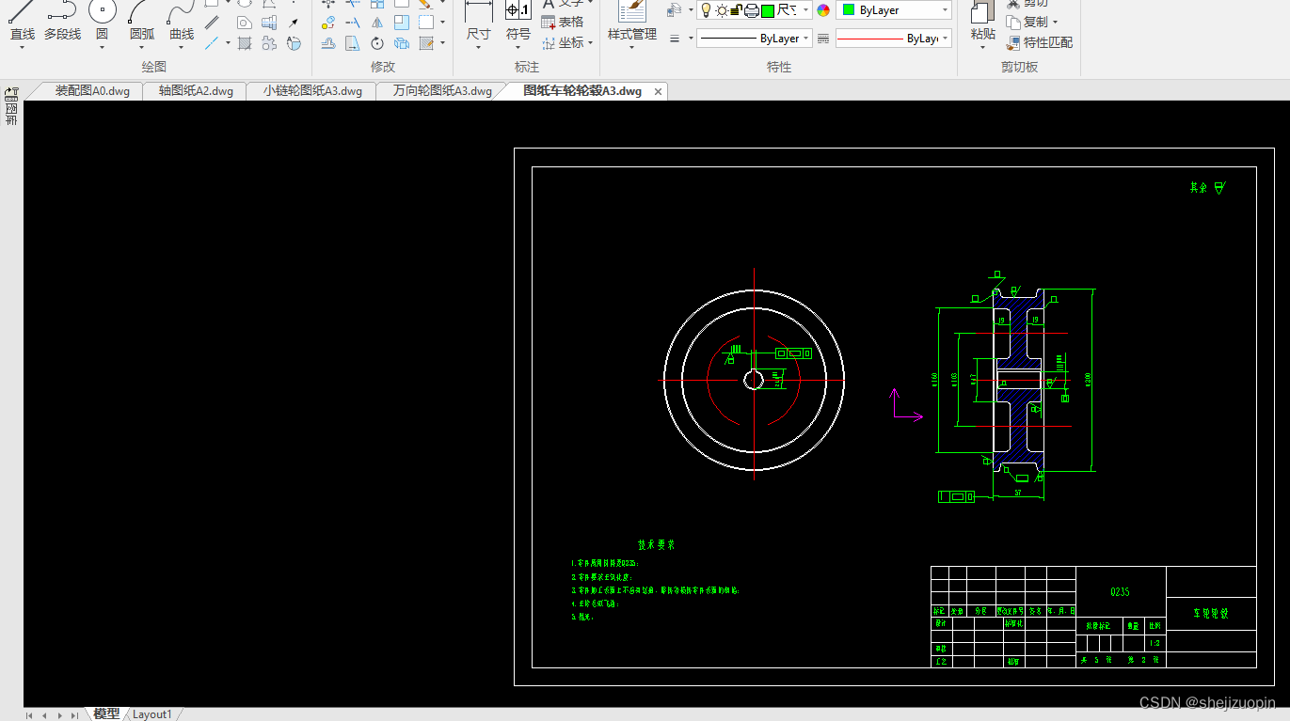Click the 剪切 cut button
This screenshot has height=721, width=1290.
[x=1027, y=4]
